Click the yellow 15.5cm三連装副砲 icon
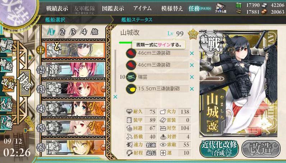Screen dimensions: 286x163 click(131, 89)
